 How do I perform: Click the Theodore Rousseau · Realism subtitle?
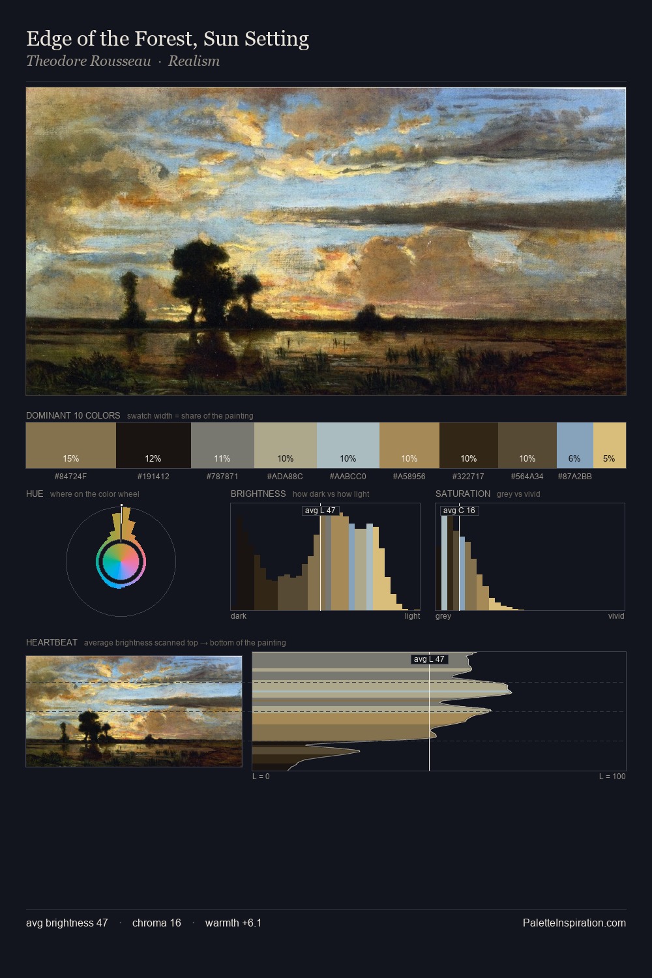pos(123,61)
